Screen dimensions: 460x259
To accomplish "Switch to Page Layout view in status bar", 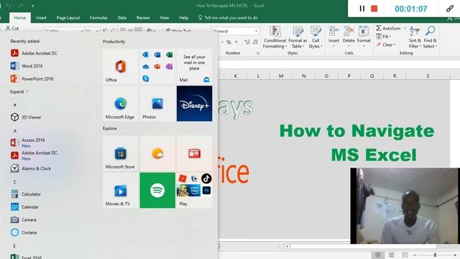I will [x=391, y=255].
